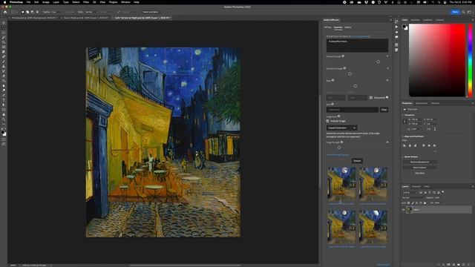Select the Lasso tool
Screen dimensions: 475x267
(4, 33)
